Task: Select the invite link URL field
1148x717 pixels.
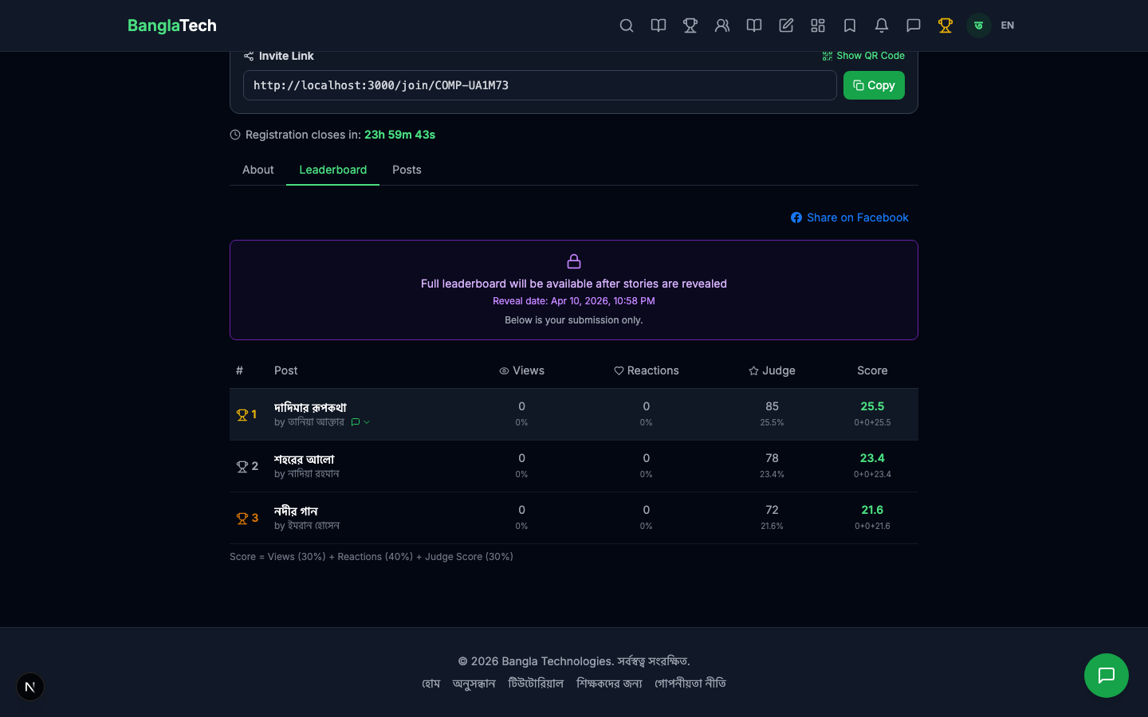Action: pos(540,85)
